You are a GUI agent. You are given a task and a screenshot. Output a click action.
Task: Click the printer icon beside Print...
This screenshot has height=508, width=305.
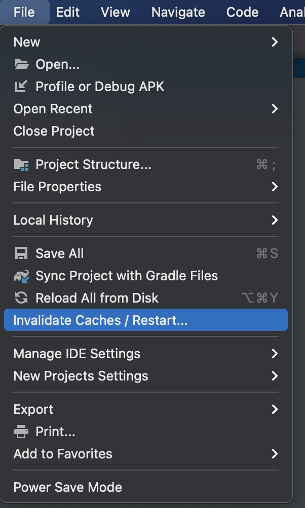click(21, 432)
